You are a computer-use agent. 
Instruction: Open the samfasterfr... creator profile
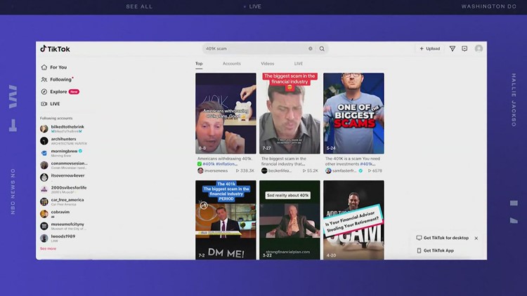[344, 171]
